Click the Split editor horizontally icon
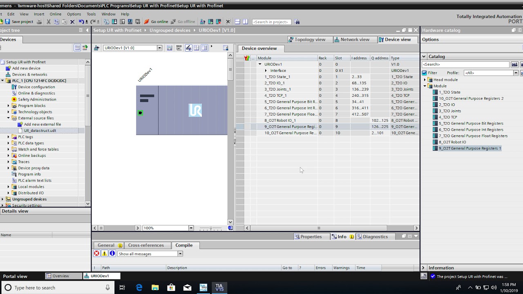Image resolution: width=523 pixels, height=294 pixels. pyautogui.click(x=237, y=22)
